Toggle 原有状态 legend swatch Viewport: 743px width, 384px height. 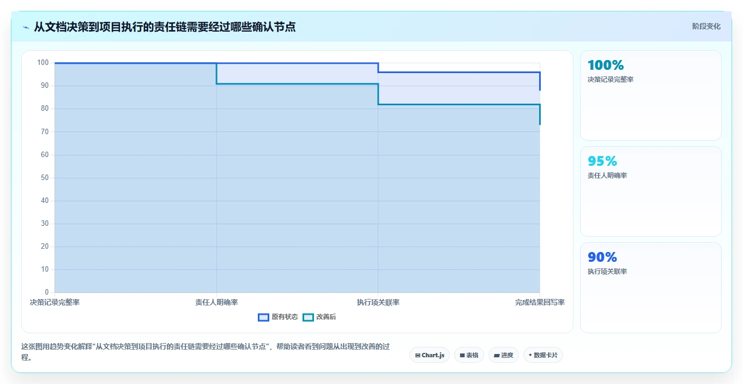pyautogui.click(x=264, y=317)
